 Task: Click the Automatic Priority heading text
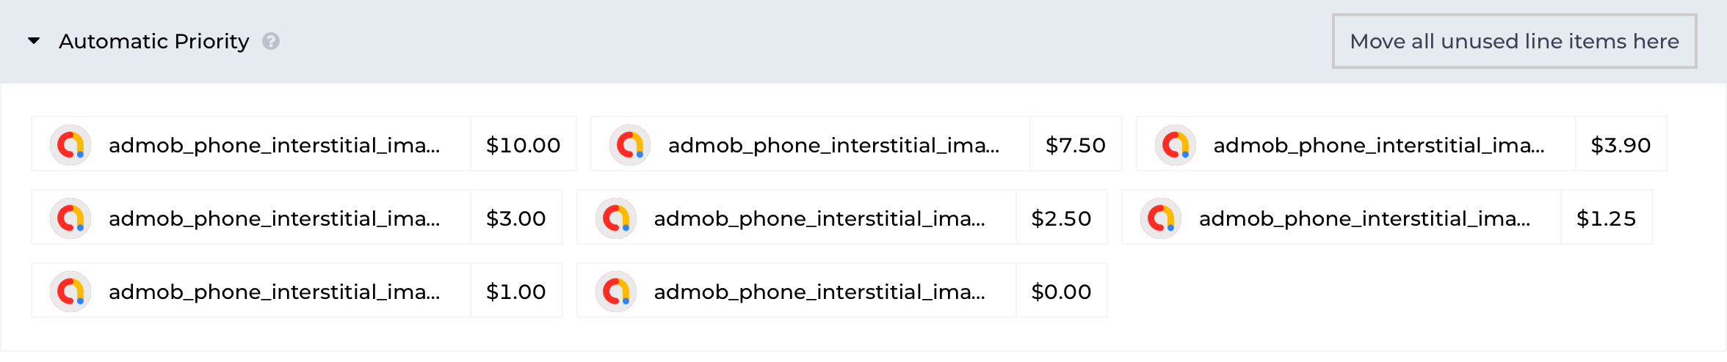[154, 41]
